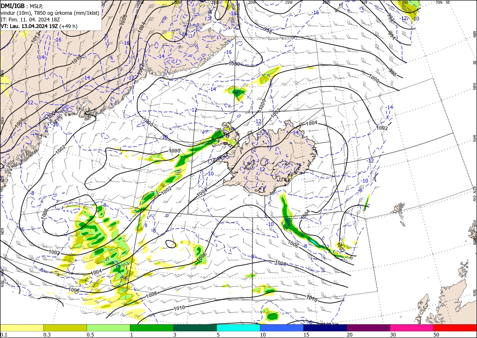The image size is (477, 338).
Task: Click the legend scale value 10
Action: tap(263, 335)
